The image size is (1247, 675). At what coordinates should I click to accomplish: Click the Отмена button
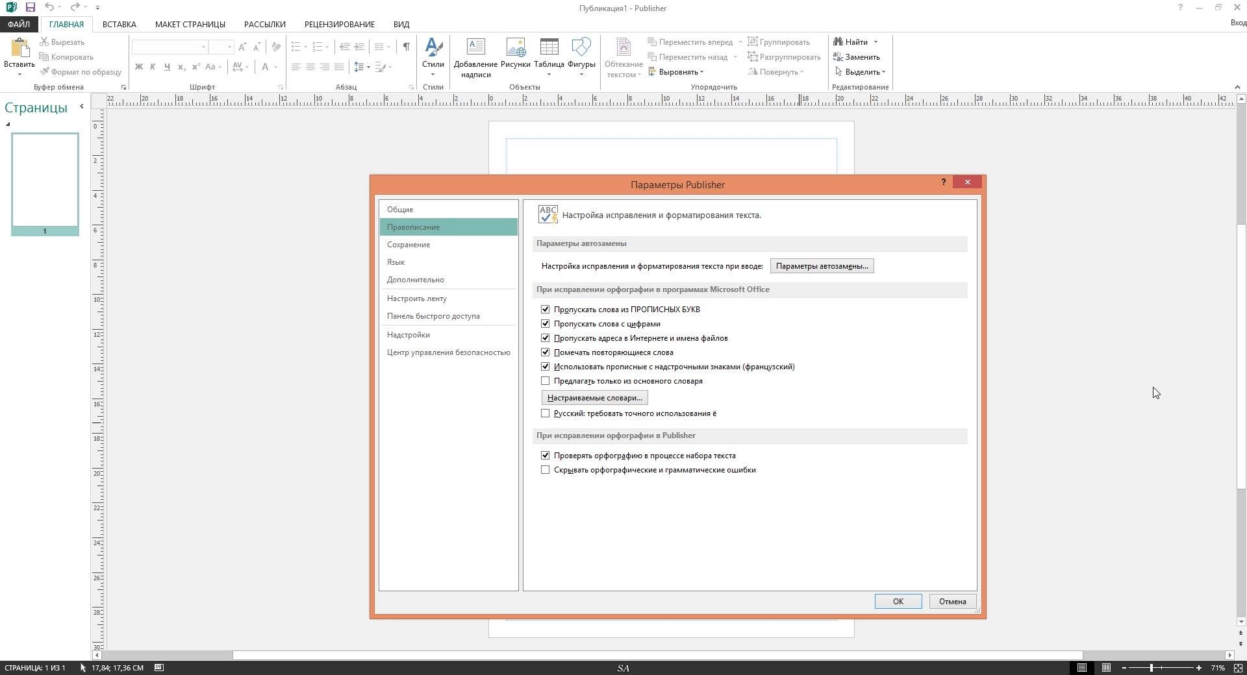pos(953,602)
